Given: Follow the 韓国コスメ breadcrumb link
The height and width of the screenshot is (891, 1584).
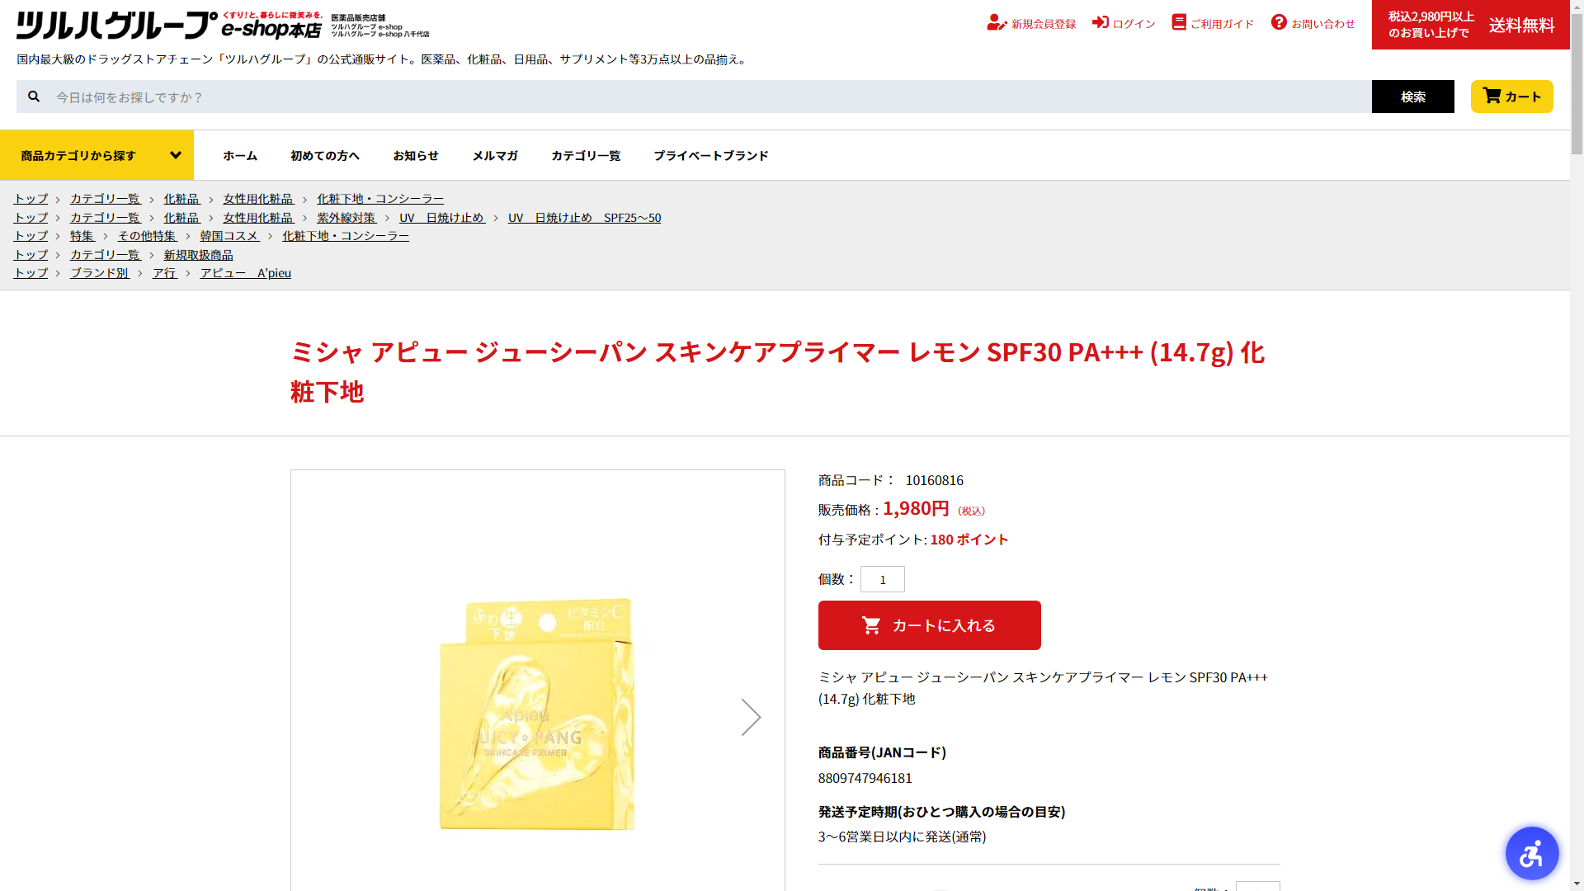Looking at the screenshot, I should click(x=229, y=236).
